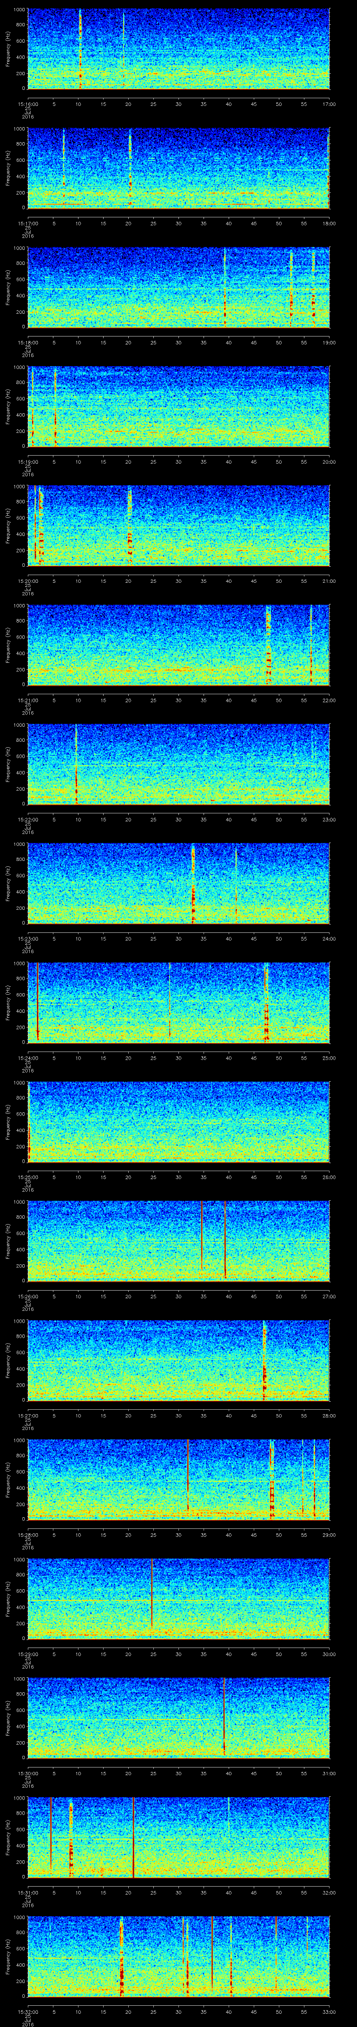Click the event streak at 33 seconds in the 15:23 panel
Image resolution: width=357 pixels, height=2027 pixels.
point(193,884)
